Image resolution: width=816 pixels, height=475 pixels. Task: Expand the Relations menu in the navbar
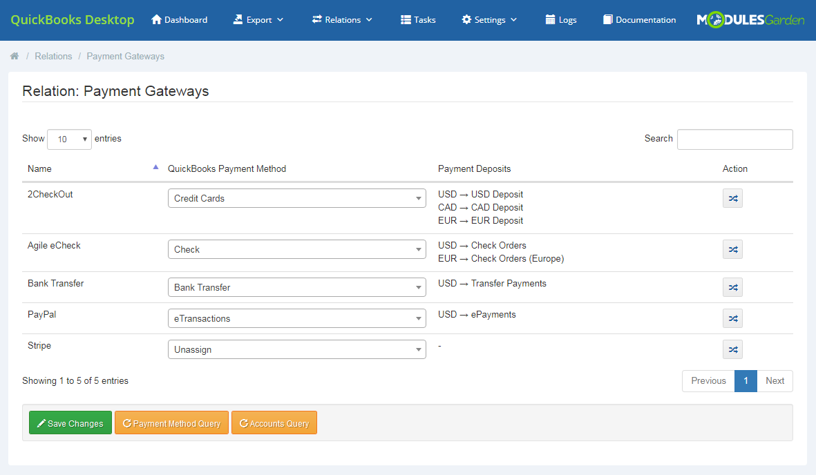(341, 20)
